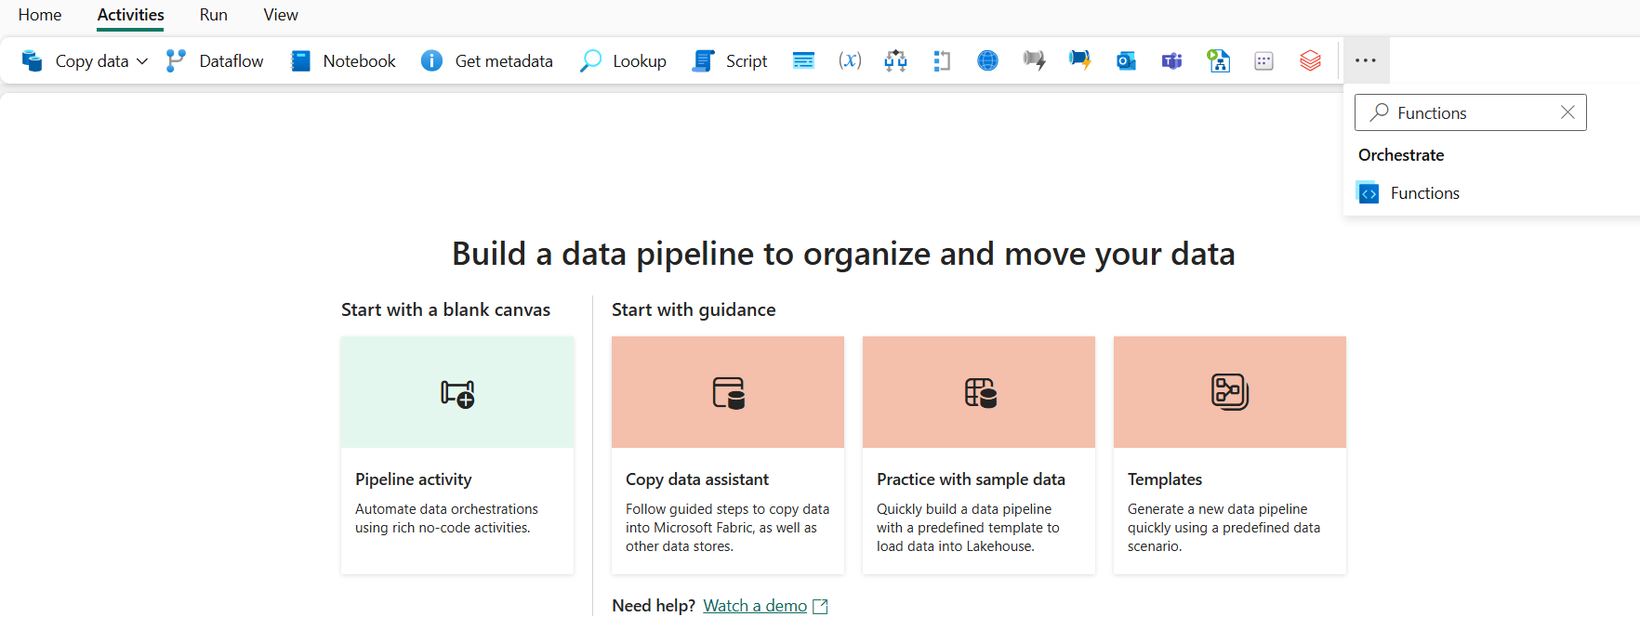
Task: Click the ForEach loop activity icon
Action: click(942, 61)
